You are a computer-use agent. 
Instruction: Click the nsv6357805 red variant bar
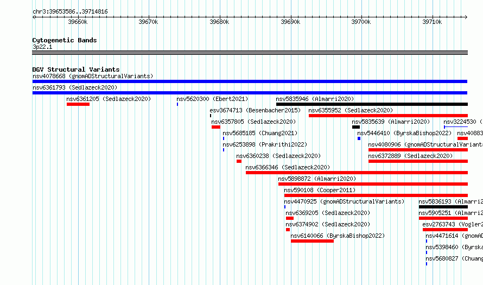tap(216, 127)
